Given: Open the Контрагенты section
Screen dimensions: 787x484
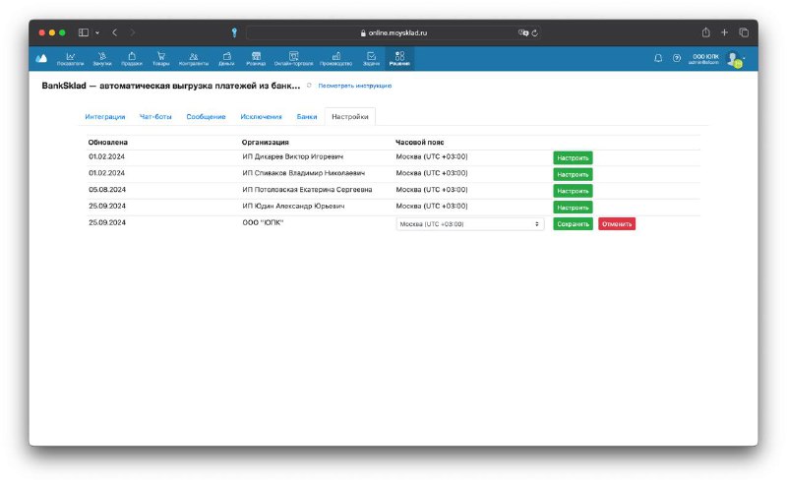Looking at the screenshot, I should pos(194,59).
